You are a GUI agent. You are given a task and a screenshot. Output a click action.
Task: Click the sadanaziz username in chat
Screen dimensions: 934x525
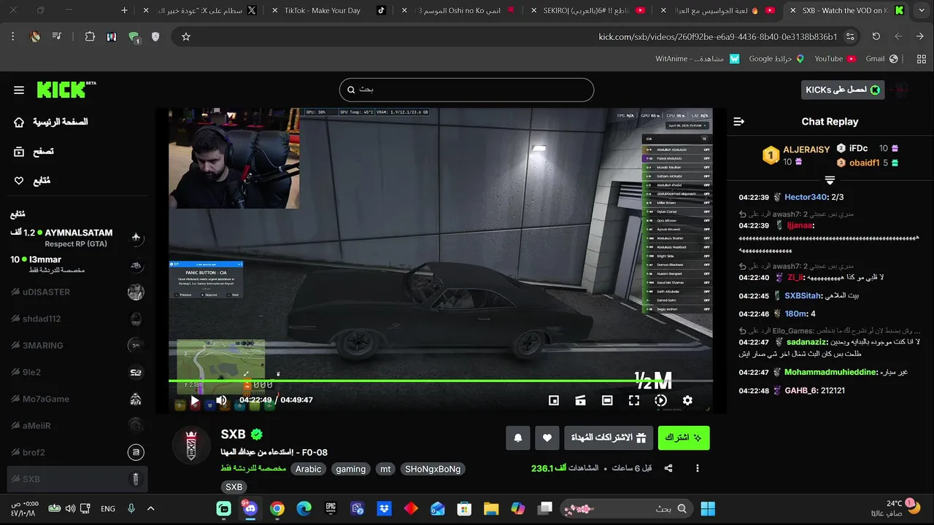(x=808, y=342)
